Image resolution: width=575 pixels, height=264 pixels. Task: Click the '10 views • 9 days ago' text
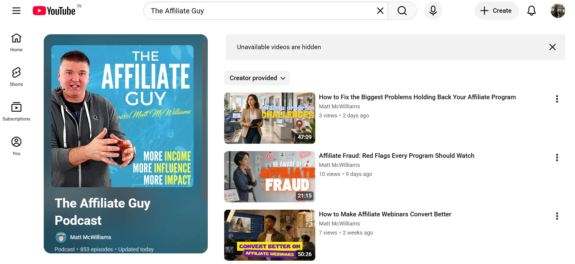345,174
